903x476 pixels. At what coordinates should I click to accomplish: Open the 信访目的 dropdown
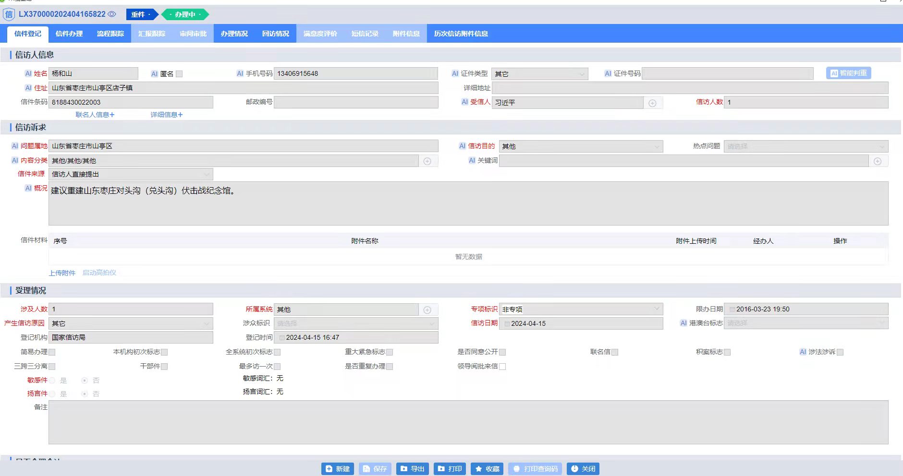(x=581, y=146)
